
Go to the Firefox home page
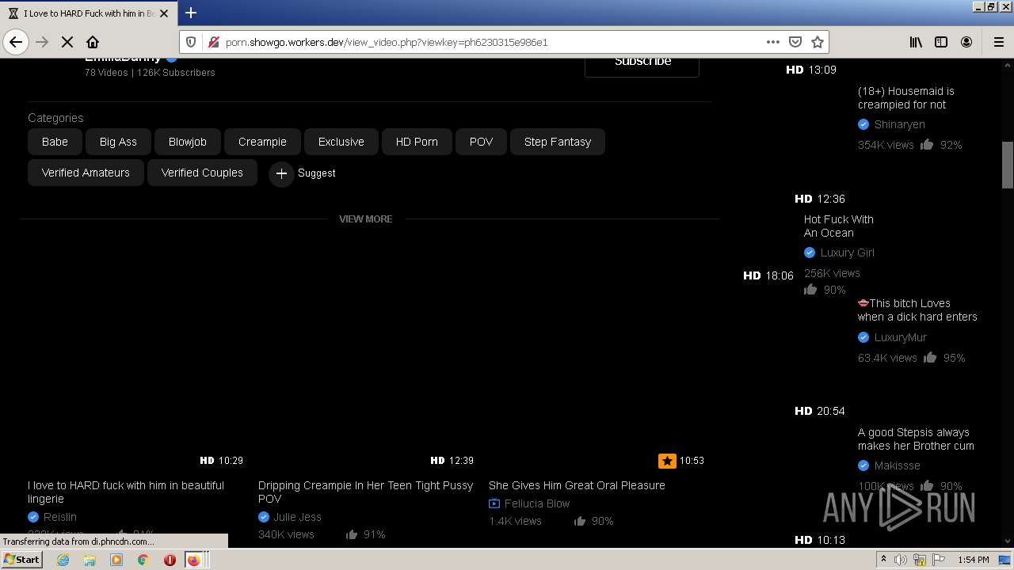(x=93, y=42)
